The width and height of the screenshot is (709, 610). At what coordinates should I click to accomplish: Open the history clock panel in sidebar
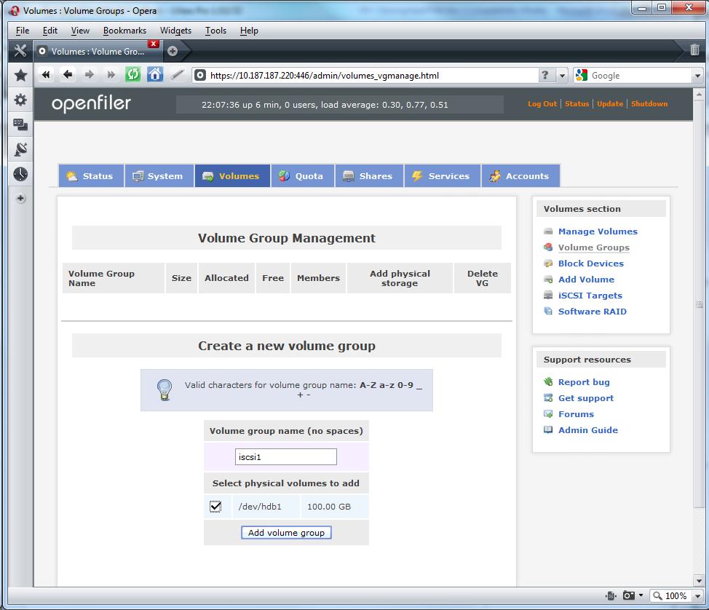point(20,174)
